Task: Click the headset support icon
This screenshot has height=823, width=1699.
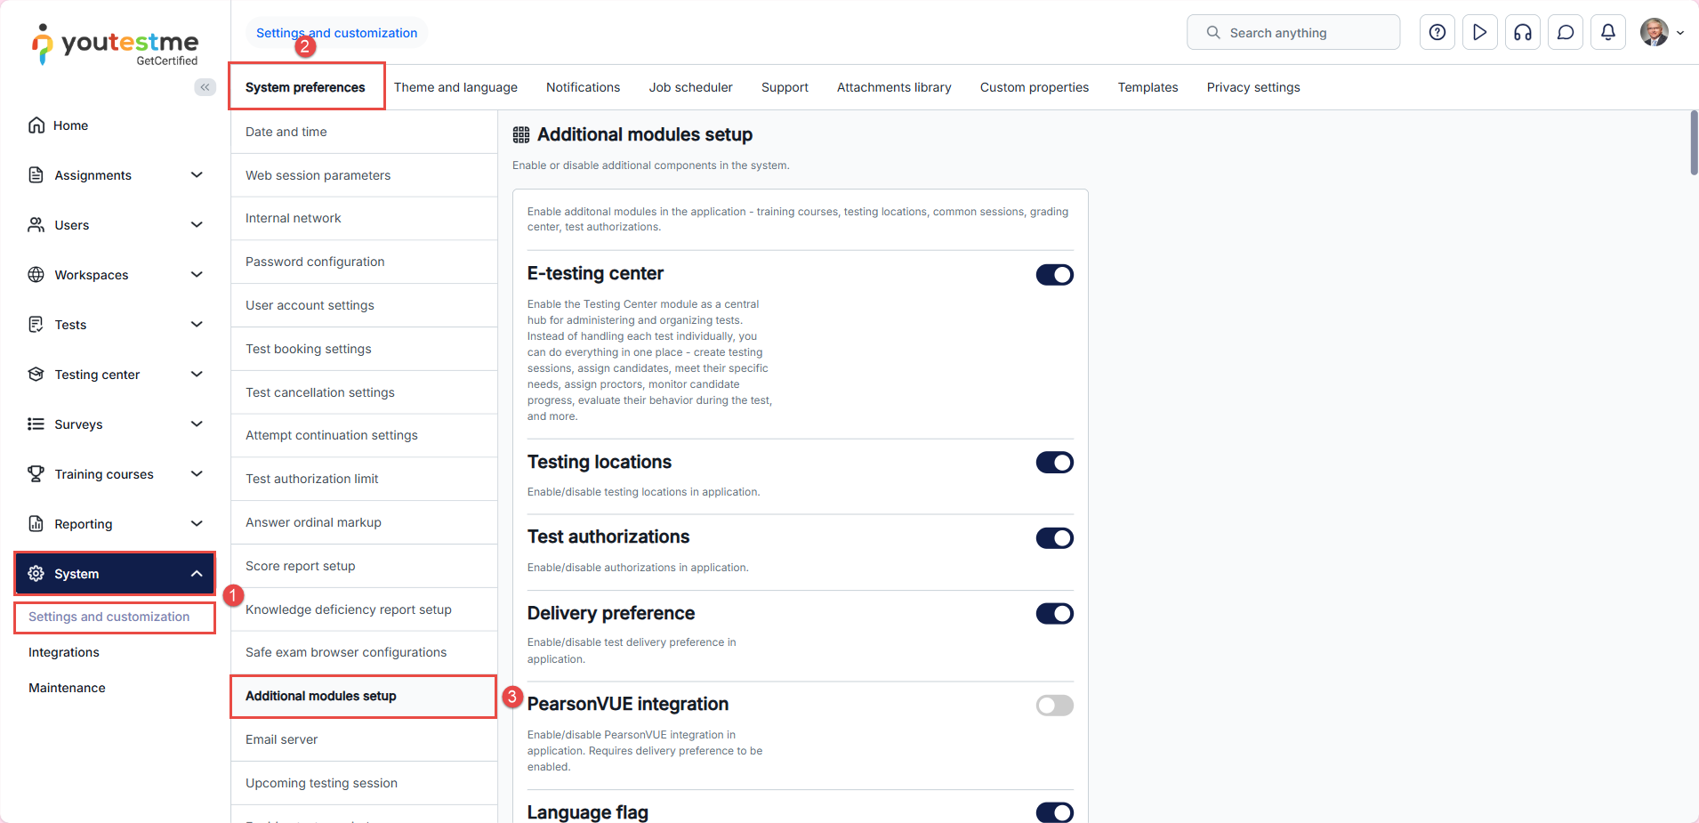Action: pos(1522,33)
